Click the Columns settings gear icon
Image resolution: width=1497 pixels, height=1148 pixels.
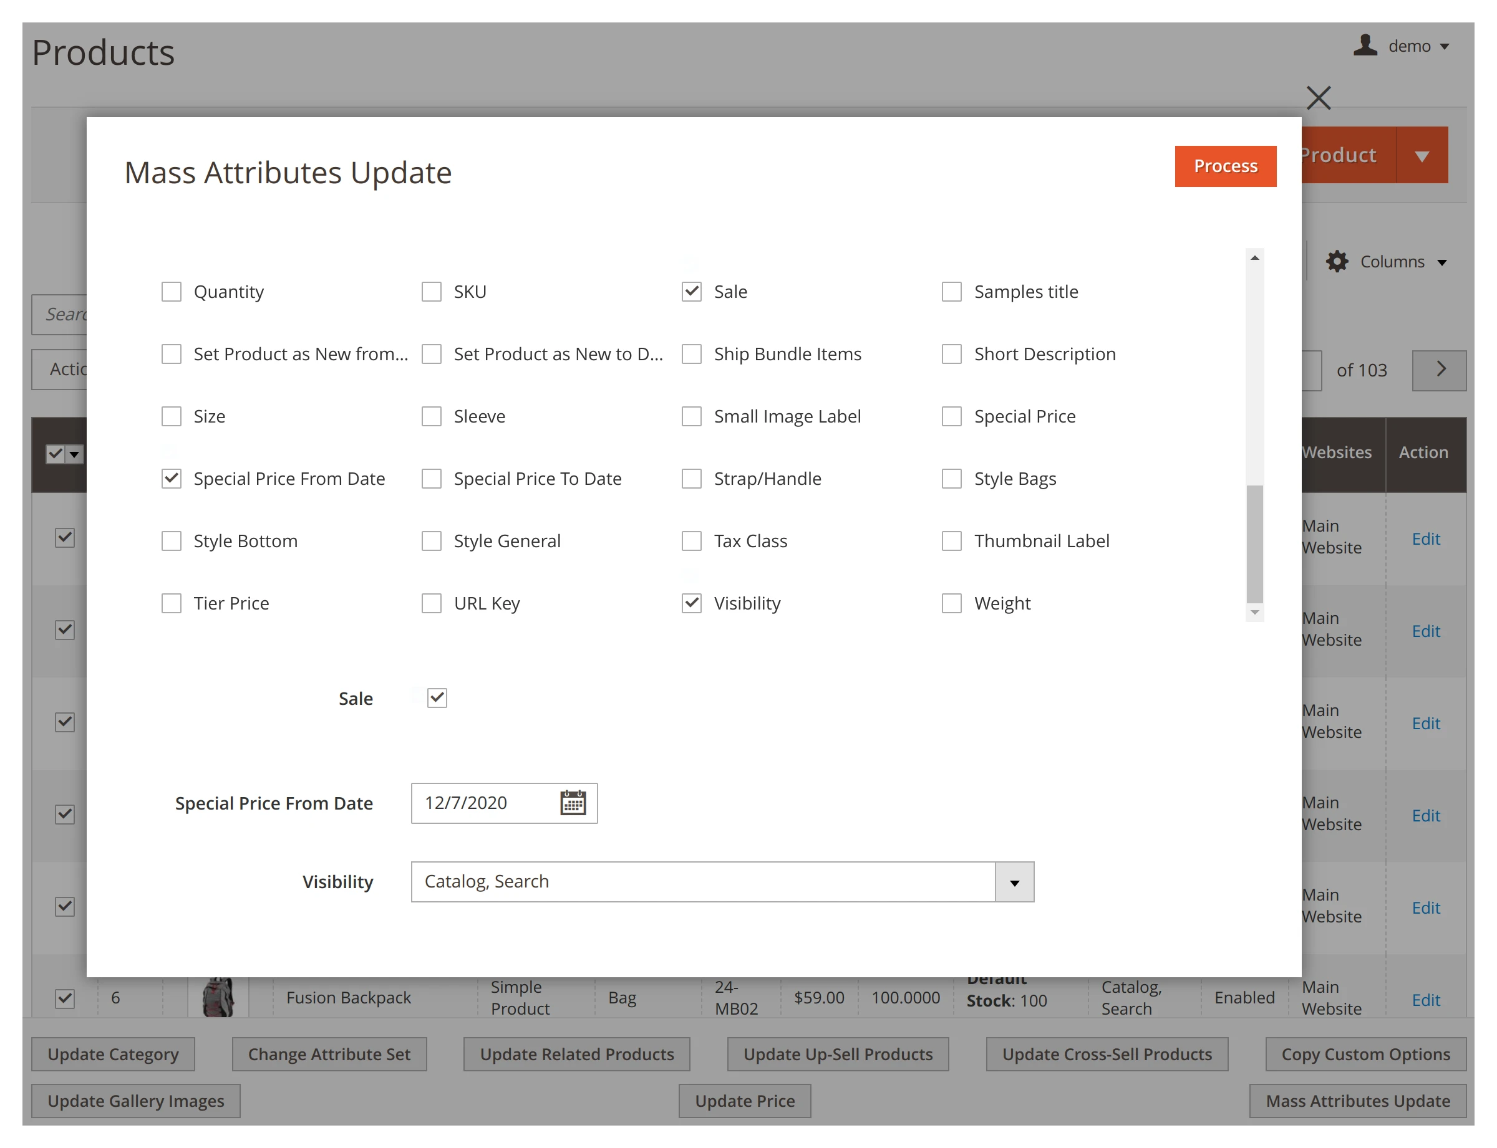(x=1337, y=261)
